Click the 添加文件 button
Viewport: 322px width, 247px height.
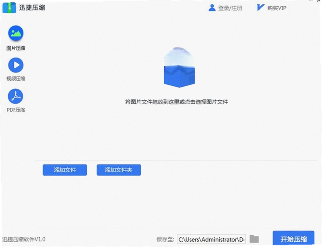pyautogui.click(x=65, y=170)
